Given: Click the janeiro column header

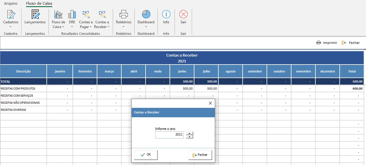Looking at the screenshot, I should coord(60,71).
